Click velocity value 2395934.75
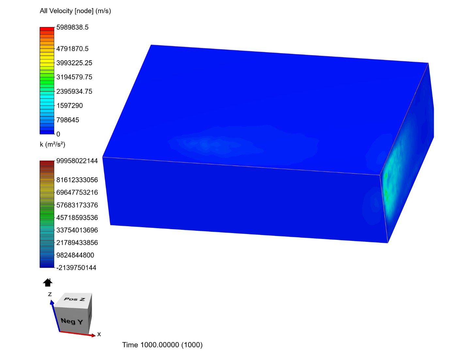470x352 pixels. point(74,92)
